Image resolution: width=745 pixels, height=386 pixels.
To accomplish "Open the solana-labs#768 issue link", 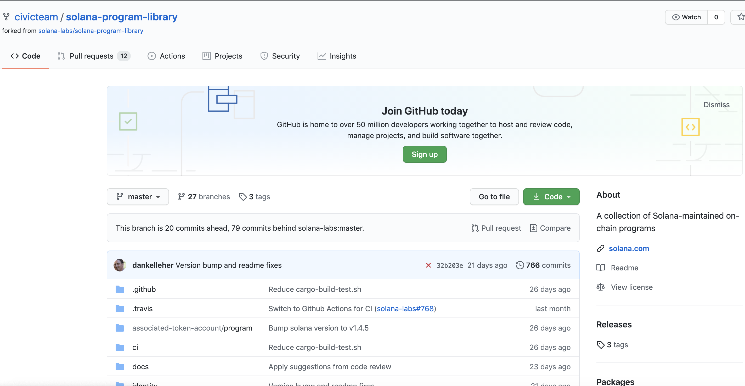I will pyautogui.click(x=405, y=309).
